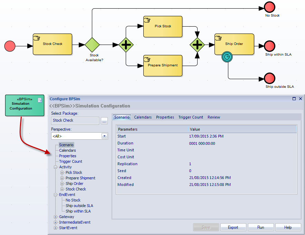Select the Stock Available diamond gateway
The image size is (305, 235).
[x=92, y=45]
